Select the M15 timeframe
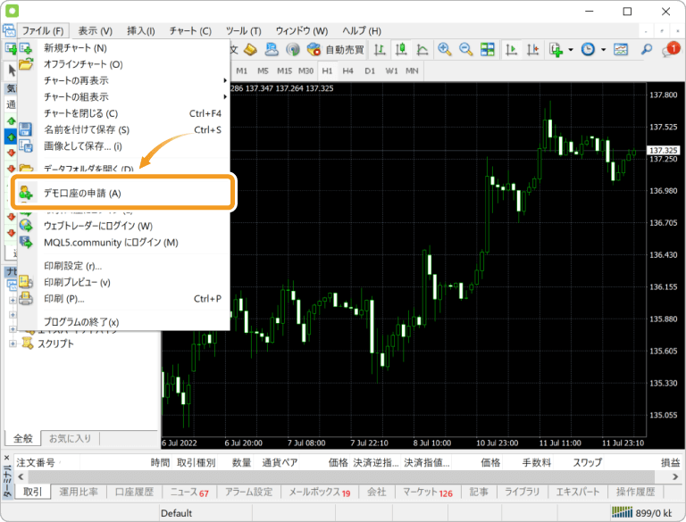This screenshot has width=686, height=522. pos(284,70)
